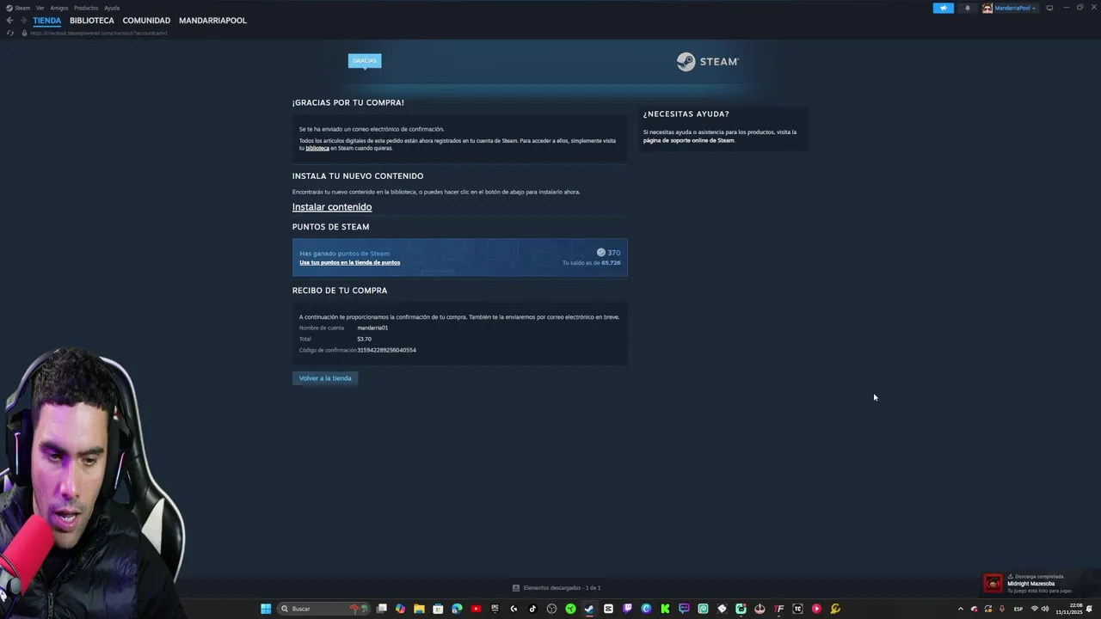The height and width of the screenshot is (619, 1101).
Task: Open File Explorer from the taskbar
Action: (419, 609)
